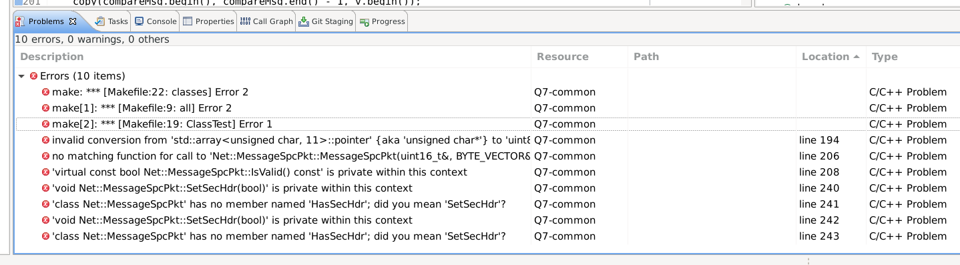Switch to the Console tab
960x265 pixels.
point(156,21)
